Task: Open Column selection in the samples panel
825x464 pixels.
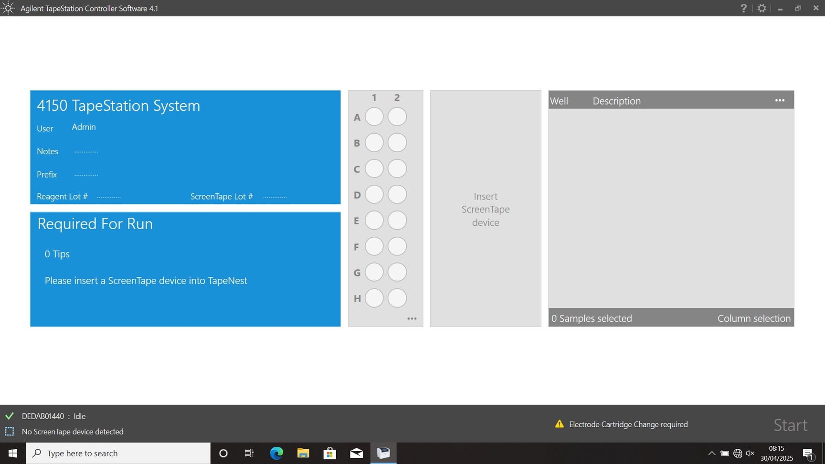Action: pyautogui.click(x=753, y=318)
